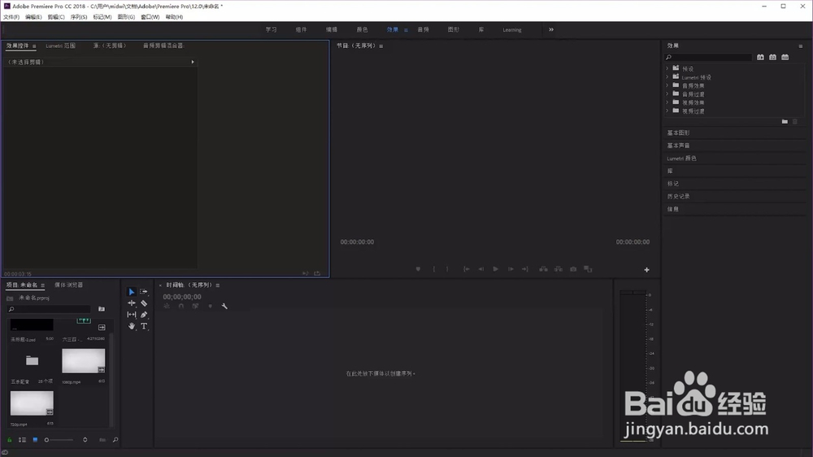Image resolution: width=813 pixels, height=457 pixels.
Task: Switch Project panel to Icon View
Action: 35,440
